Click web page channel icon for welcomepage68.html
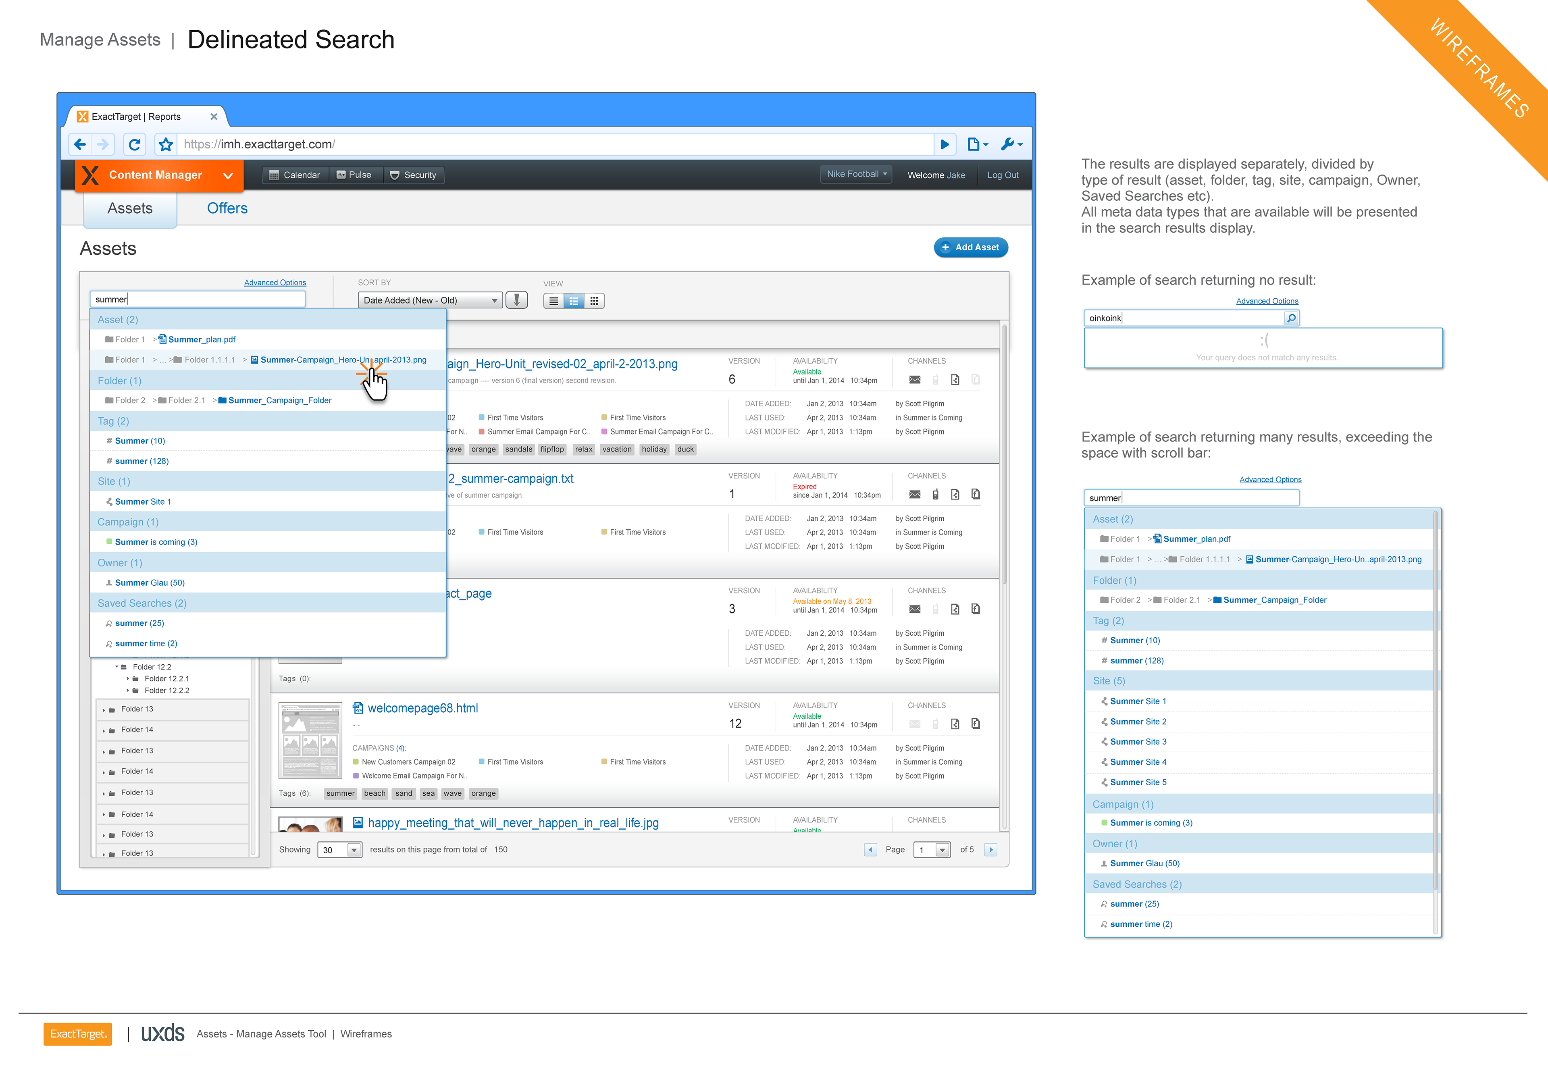 [x=955, y=724]
